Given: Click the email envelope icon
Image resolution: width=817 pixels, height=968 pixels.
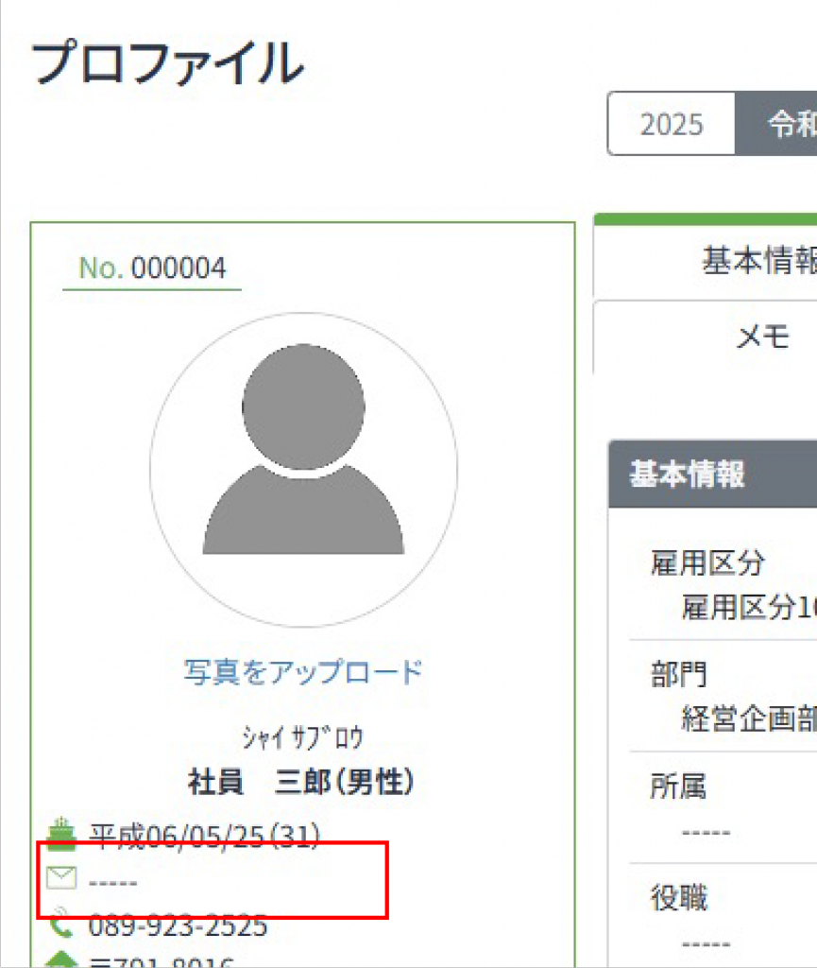Looking at the screenshot, I should tap(61, 879).
